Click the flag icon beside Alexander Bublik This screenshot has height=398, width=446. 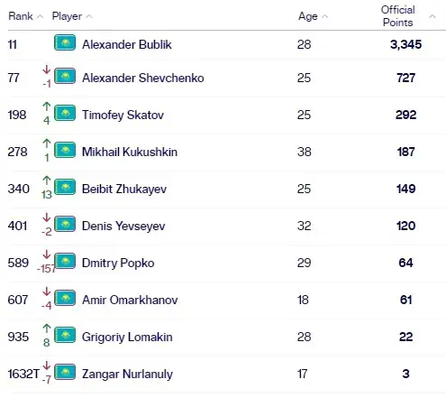click(x=65, y=43)
